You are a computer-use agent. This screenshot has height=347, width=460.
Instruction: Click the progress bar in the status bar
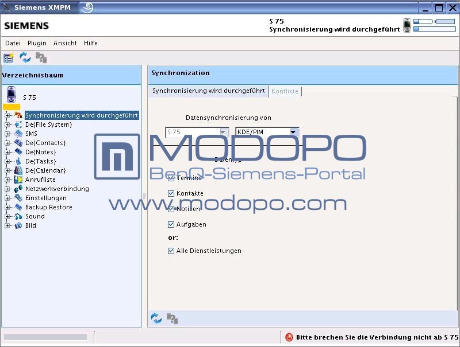click(x=45, y=337)
